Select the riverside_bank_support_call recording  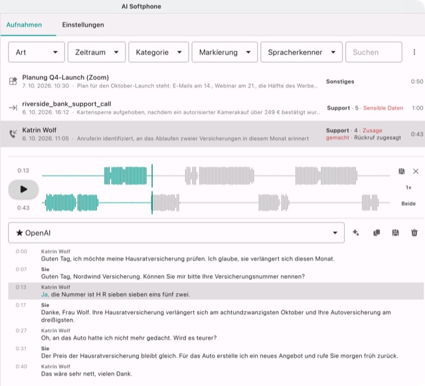point(212,108)
